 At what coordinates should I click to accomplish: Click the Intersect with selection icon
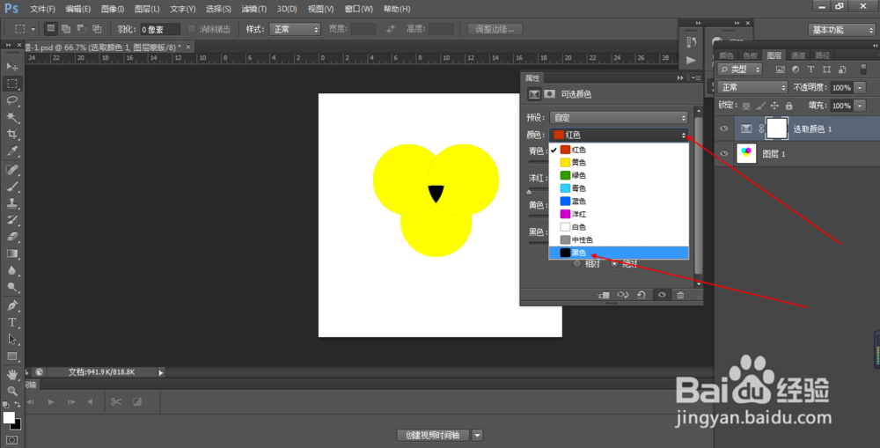(97, 29)
